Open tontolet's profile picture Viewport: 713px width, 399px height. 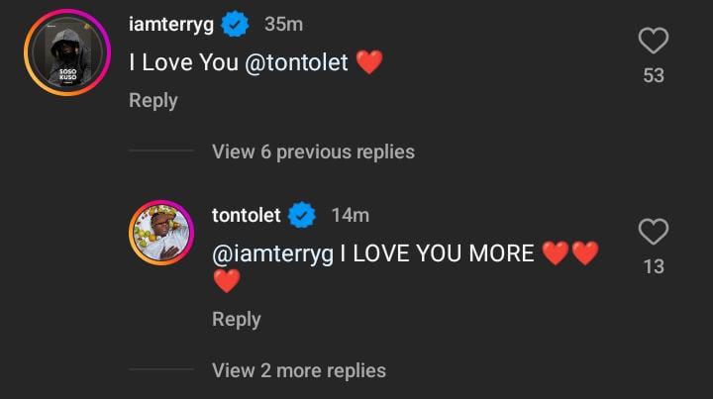(161, 234)
